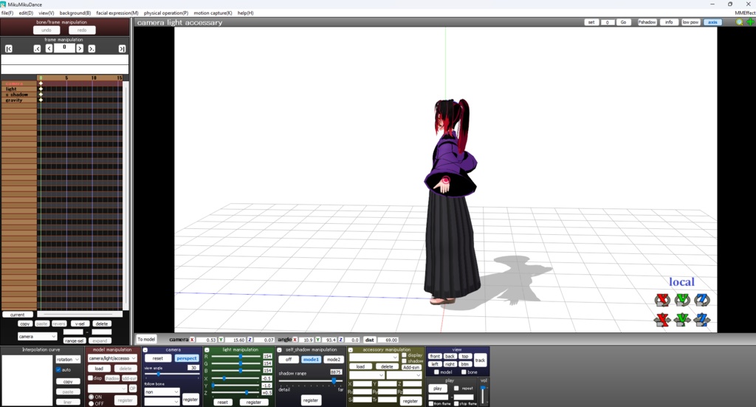Jump to the first frame button

[x=9, y=49]
